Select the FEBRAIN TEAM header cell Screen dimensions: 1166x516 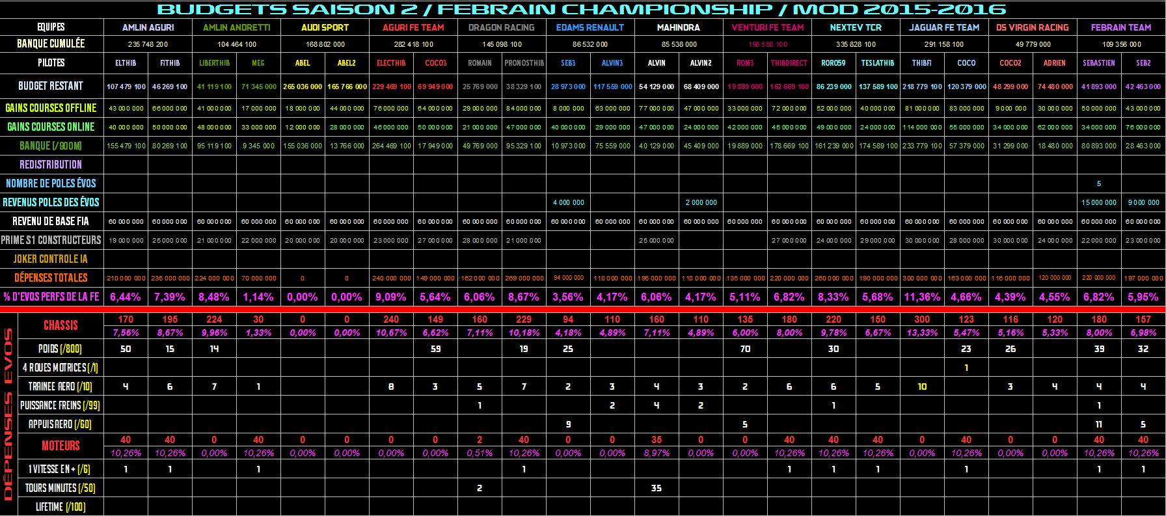click(1120, 27)
